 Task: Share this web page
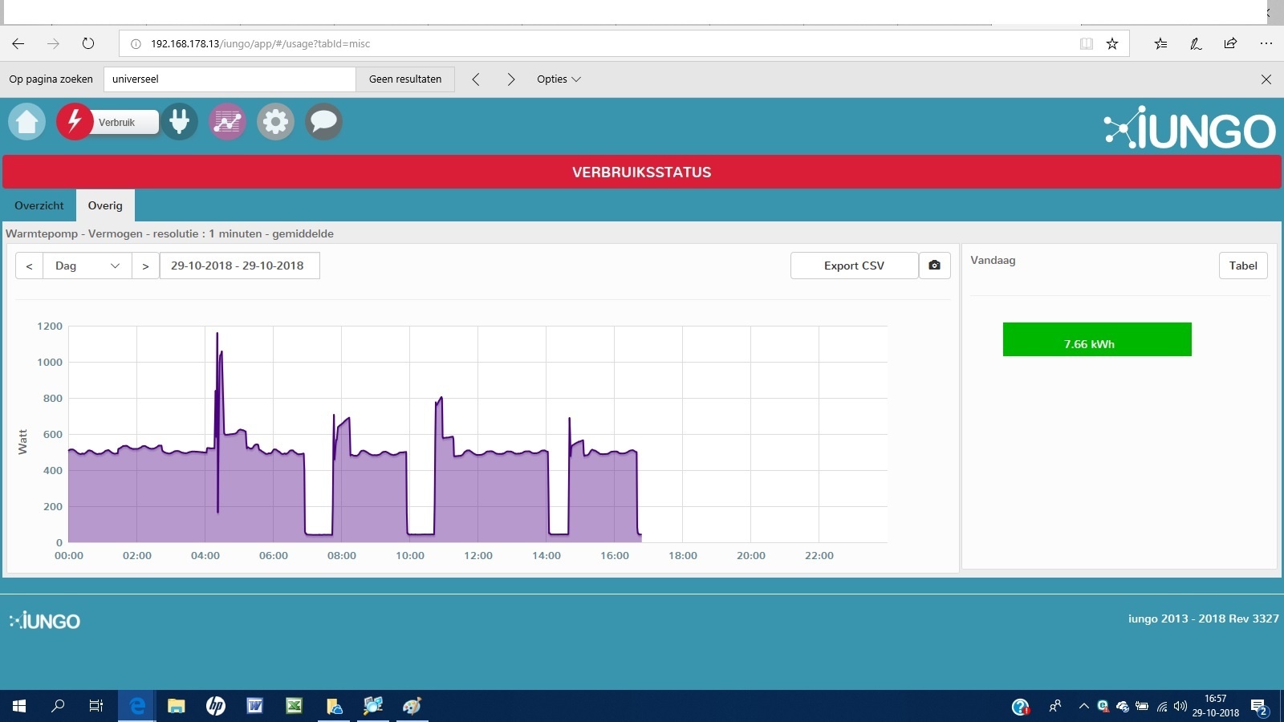1230,44
